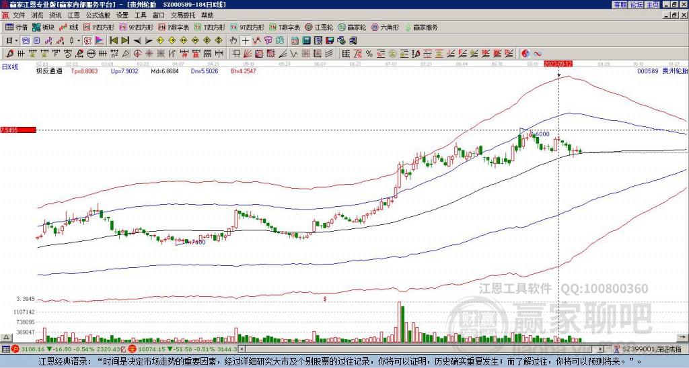Open the 9P四方形 tool
Image resolution: width=689 pixels, height=368 pixels.
point(136,27)
